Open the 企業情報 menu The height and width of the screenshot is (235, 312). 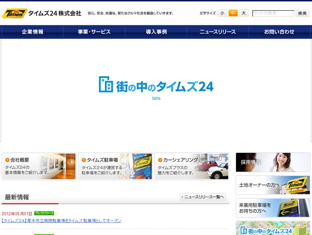click(x=32, y=32)
